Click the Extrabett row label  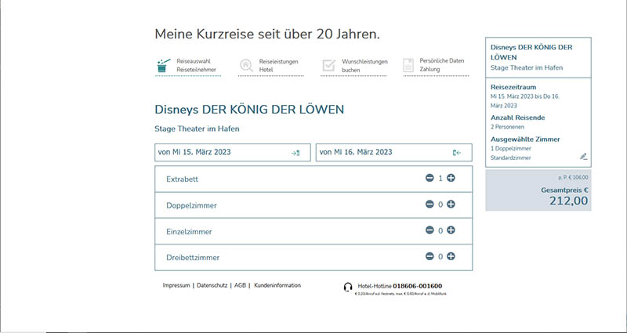(182, 179)
